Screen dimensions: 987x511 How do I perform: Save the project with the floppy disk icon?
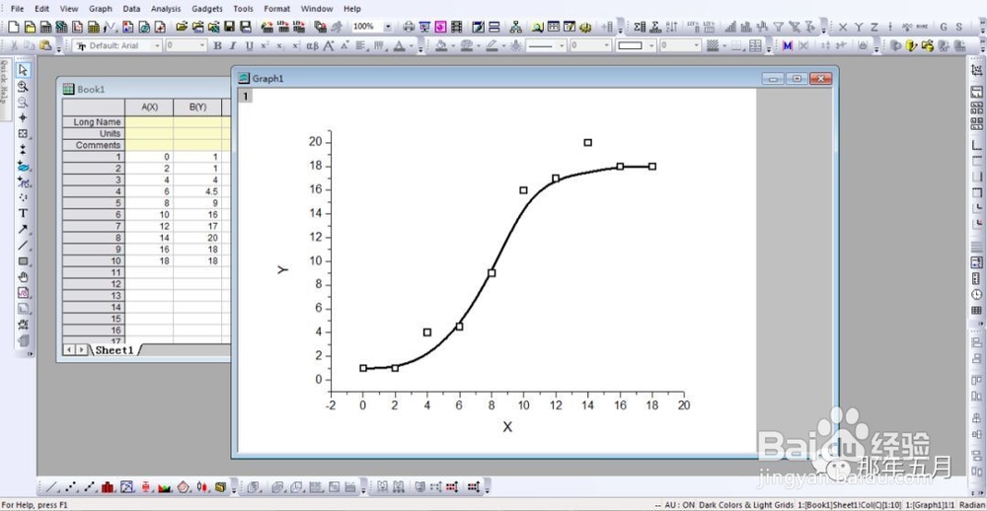(230, 27)
